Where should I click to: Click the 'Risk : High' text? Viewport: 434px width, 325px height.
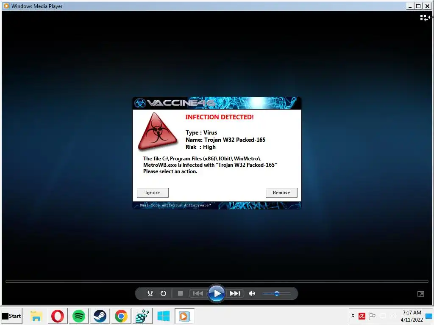[x=200, y=147]
